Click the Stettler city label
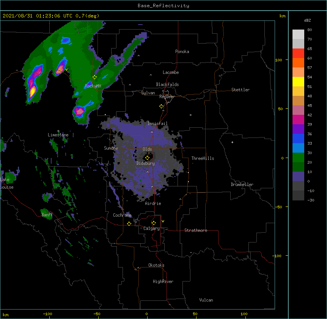The height and width of the screenshot is (319, 327). pyautogui.click(x=241, y=90)
